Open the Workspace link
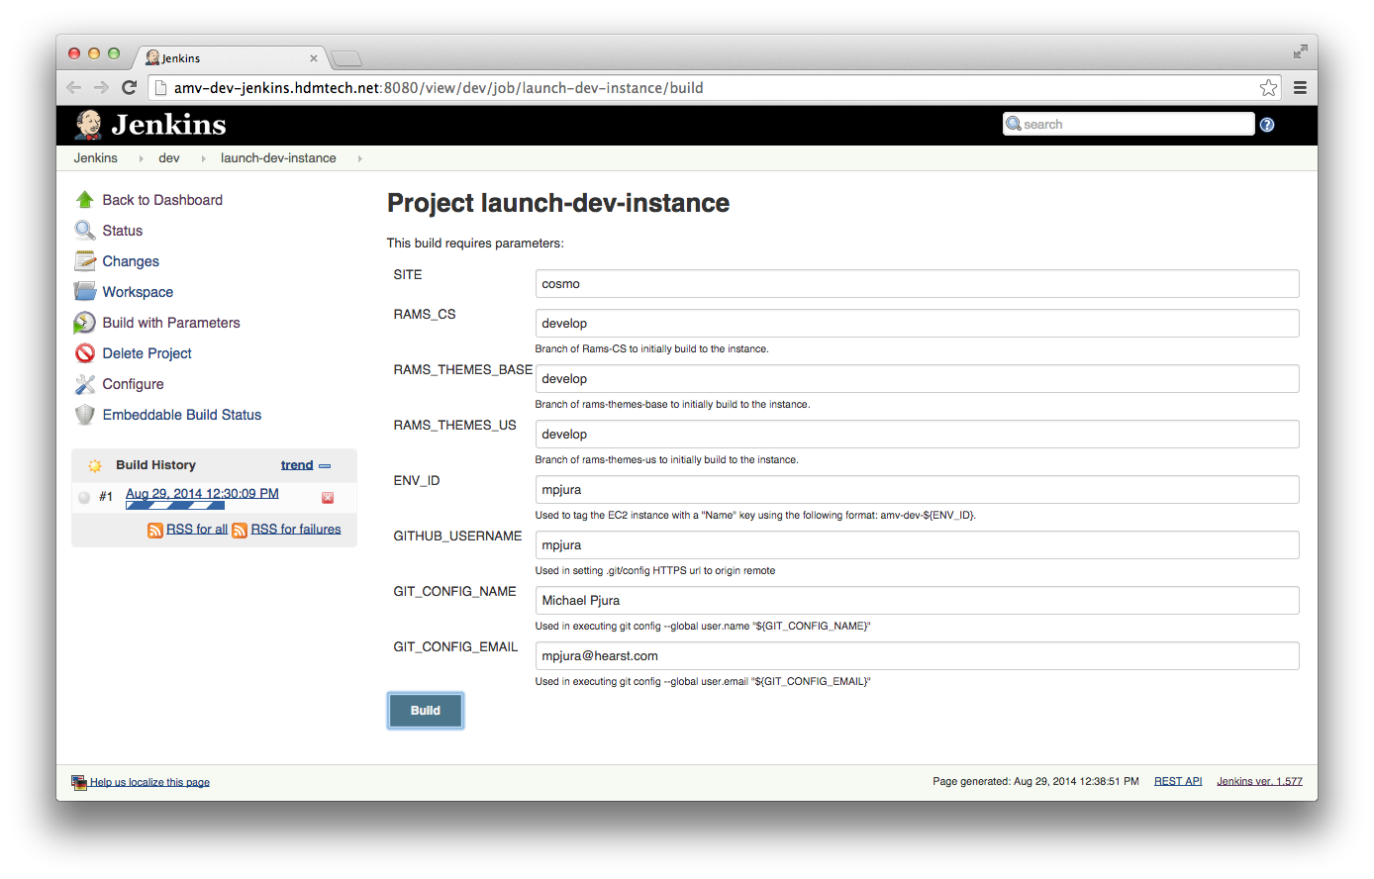Screen dimensions: 1374x879 pos(138,292)
